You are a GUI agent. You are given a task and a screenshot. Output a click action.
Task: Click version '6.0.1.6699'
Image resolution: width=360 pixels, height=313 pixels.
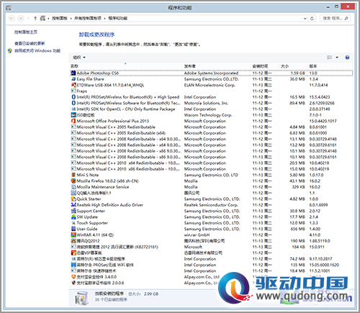click(318, 205)
